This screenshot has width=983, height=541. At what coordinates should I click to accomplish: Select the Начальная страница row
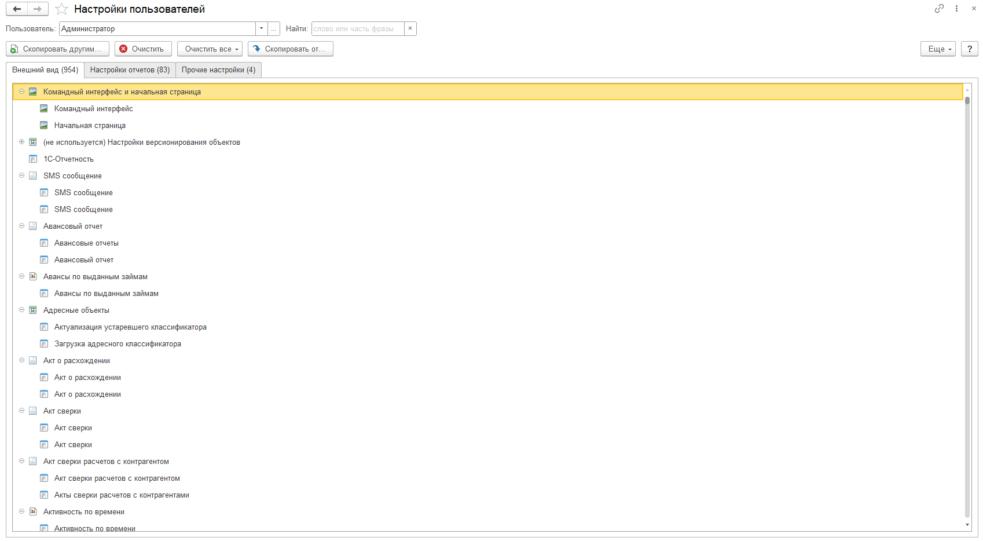tap(487, 125)
